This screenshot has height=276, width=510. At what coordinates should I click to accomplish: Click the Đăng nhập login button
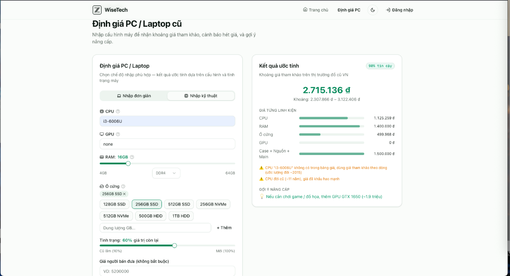click(x=399, y=10)
